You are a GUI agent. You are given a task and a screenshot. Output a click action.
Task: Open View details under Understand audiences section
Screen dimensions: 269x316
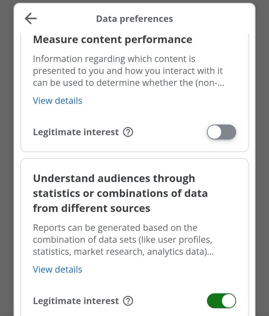tap(57, 269)
